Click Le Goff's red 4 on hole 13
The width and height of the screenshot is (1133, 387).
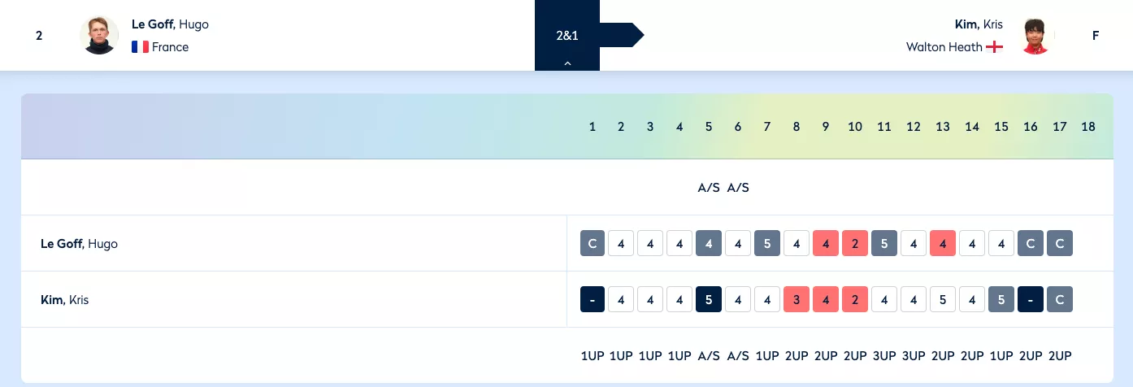pos(943,243)
